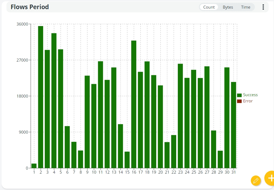
Task: Click the red Error legend swatch
Action: pyautogui.click(x=239, y=101)
